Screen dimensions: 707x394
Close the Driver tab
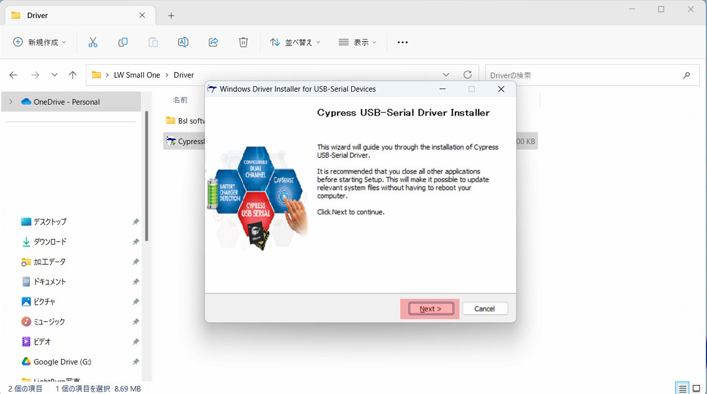[x=143, y=15]
